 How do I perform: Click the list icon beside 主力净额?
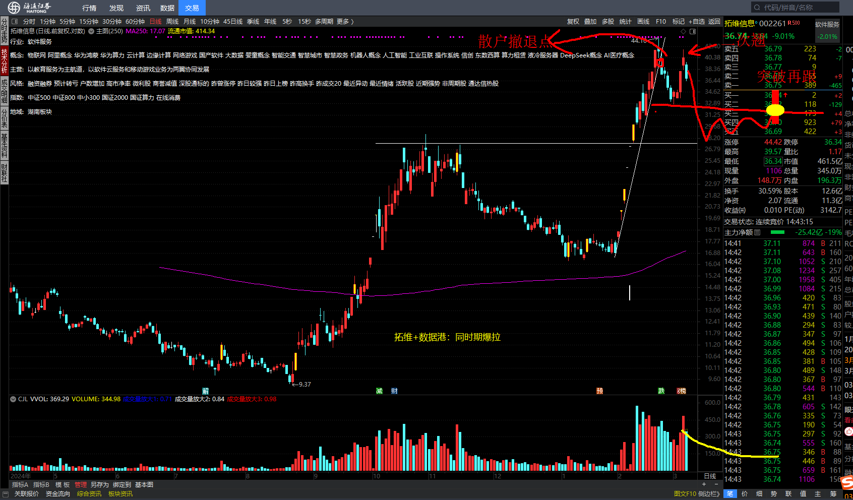(x=757, y=232)
